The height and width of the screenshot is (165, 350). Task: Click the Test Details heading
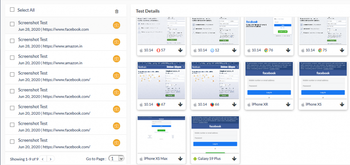pyautogui.click(x=148, y=11)
